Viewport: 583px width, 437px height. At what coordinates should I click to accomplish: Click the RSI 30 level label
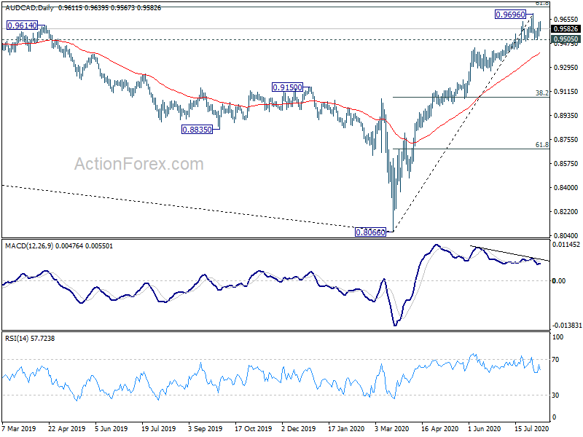click(555, 395)
